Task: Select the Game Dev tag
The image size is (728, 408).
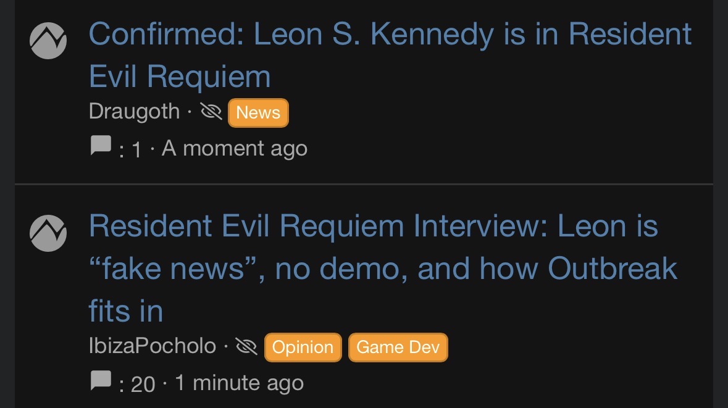Action: coord(398,347)
